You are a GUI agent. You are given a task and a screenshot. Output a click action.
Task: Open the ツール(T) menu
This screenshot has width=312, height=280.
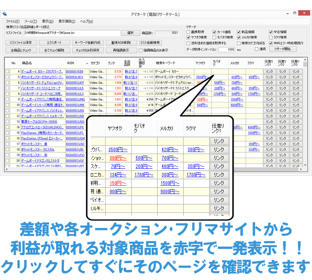[x=31, y=22]
